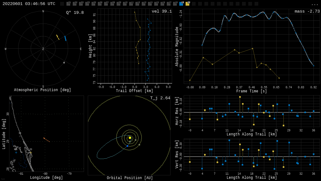
Task: Toggle the unlabeled square before station 01
Action: point(62,4)
